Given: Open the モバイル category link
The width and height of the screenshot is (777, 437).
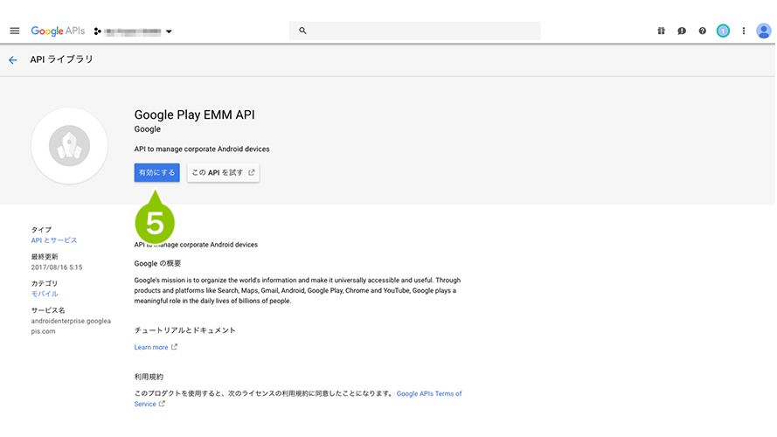Looking at the screenshot, I should pyautogui.click(x=45, y=294).
